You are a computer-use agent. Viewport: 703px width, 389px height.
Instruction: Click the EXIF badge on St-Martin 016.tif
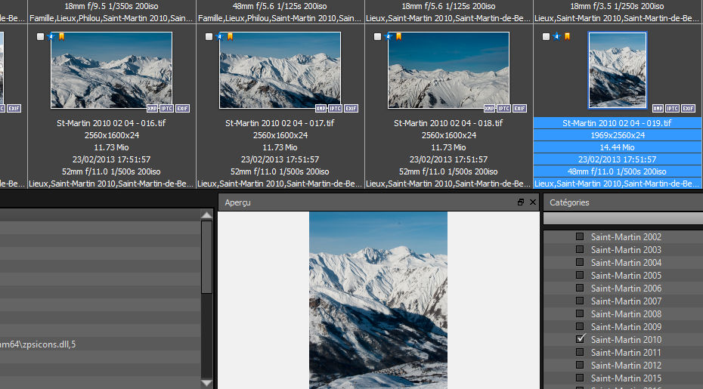point(182,109)
